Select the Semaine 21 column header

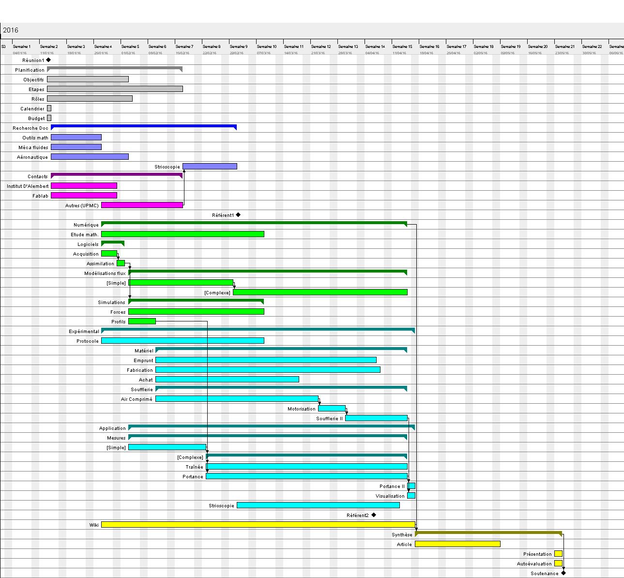click(564, 47)
